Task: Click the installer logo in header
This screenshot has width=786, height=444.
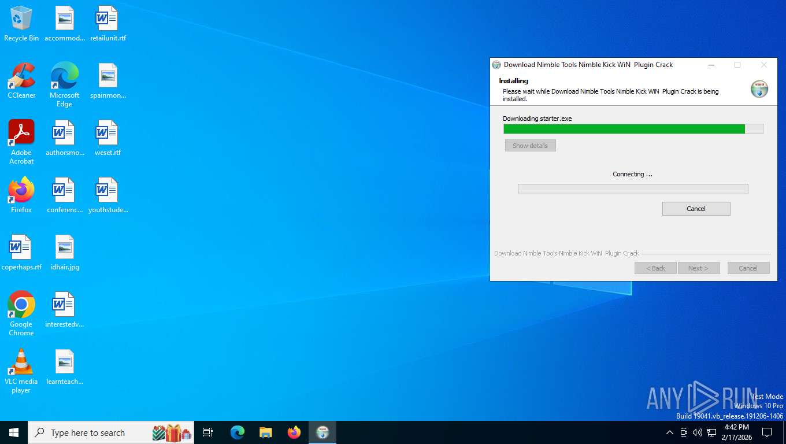Action: coord(759,89)
